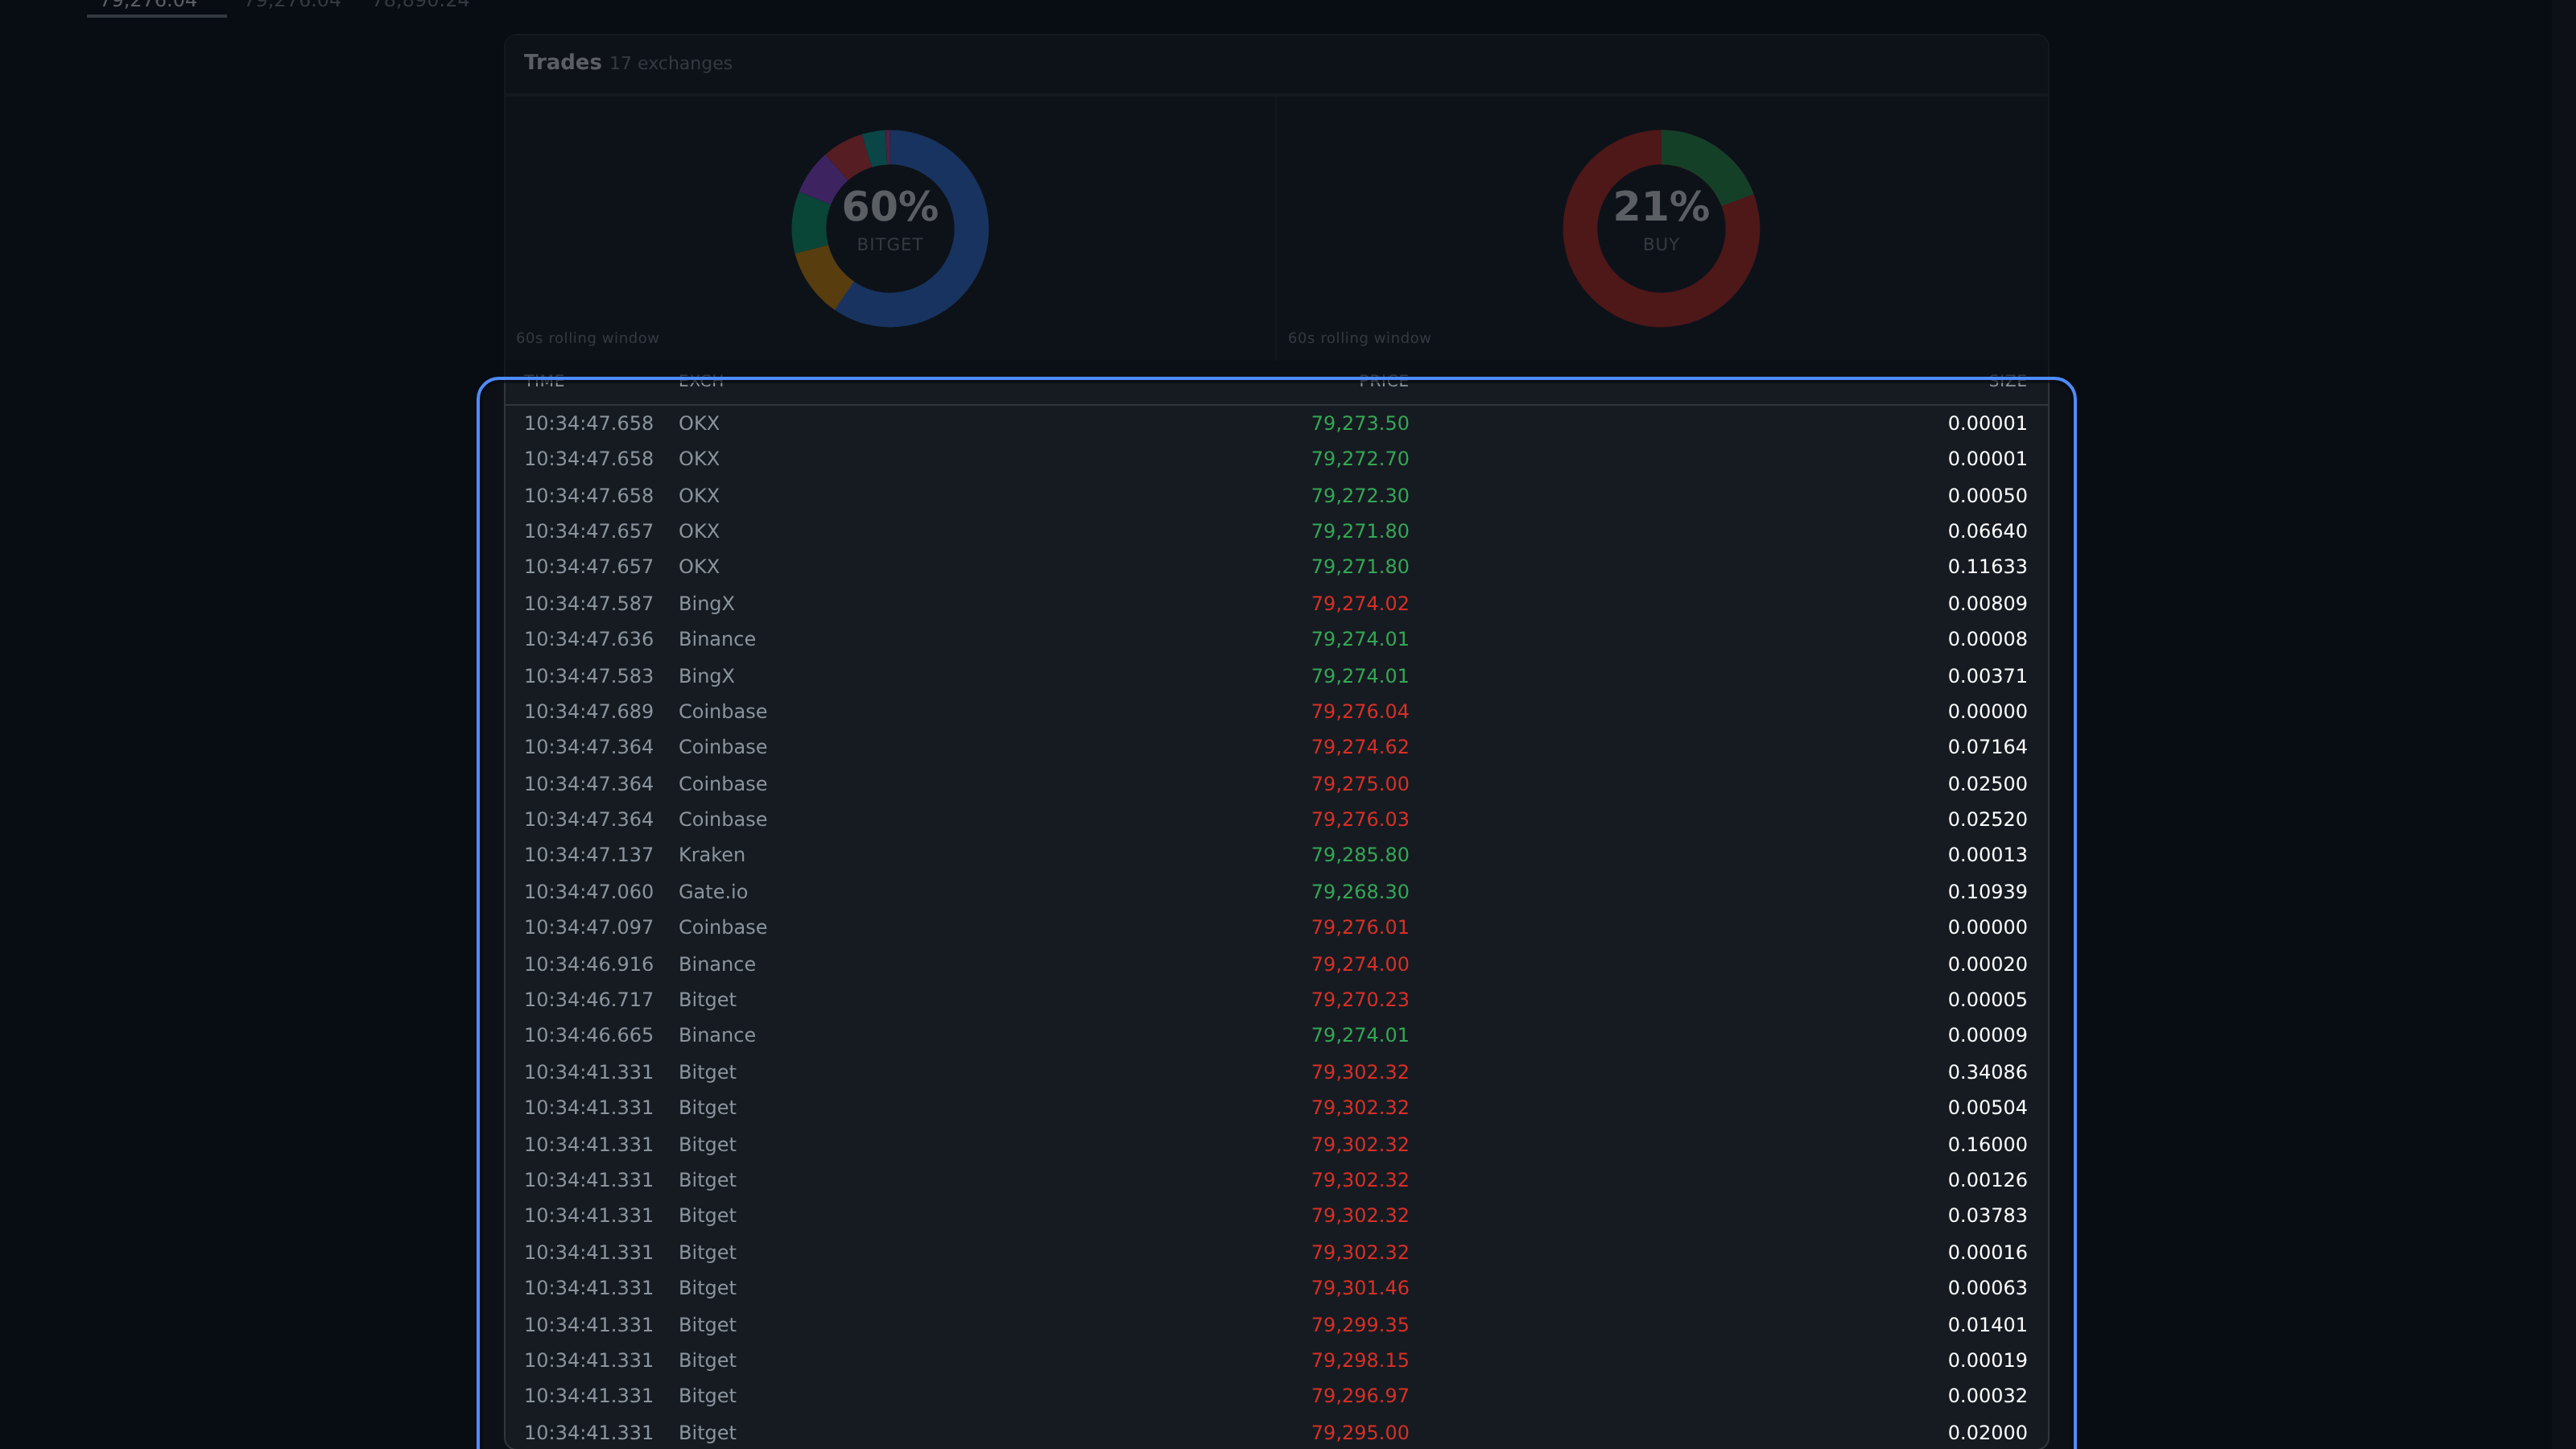2576x1449 pixels.
Task: Click the 21% BUY donut center label
Action: 1661,220
